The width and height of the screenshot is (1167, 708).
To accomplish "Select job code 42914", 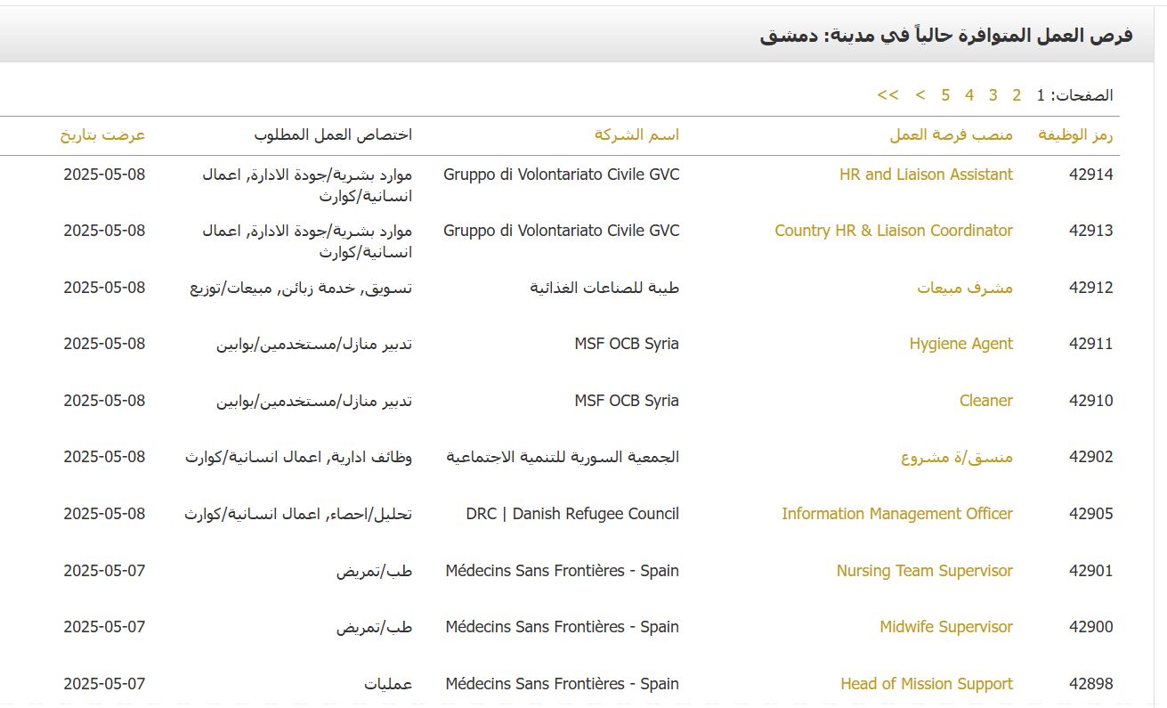I will coord(1091,175).
